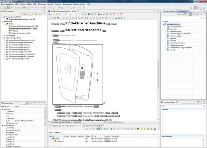Expand the Sicherheit node in the Gliederung panel

pyautogui.click(x=166, y=29)
